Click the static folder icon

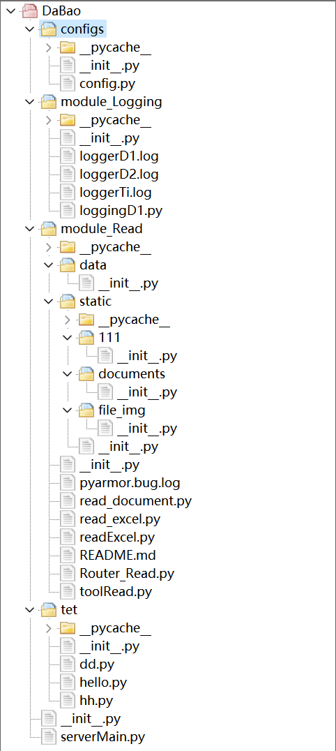(68, 302)
